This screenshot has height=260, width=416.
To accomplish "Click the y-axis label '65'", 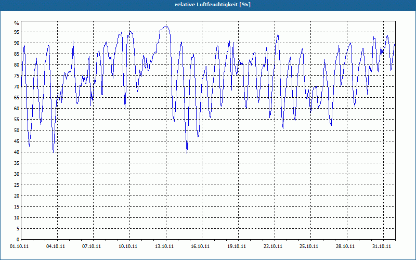I will pos(17,98).
